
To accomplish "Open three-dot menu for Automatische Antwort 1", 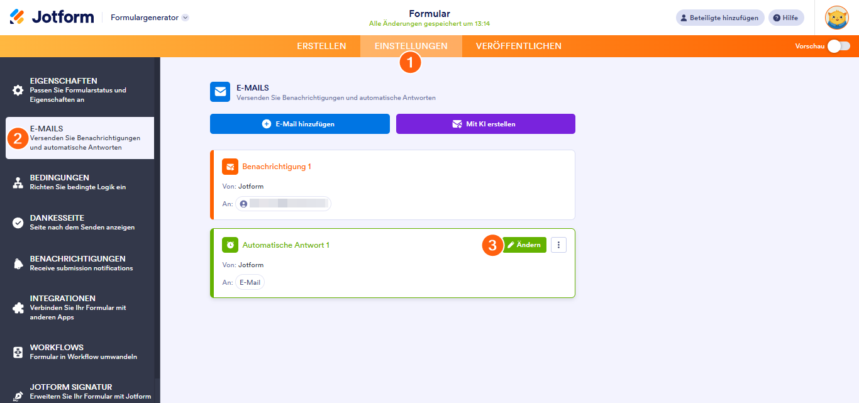I will [558, 245].
